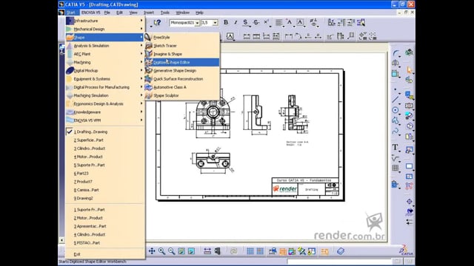The width and height of the screenshot is (474, 266).
Task: Expand Knowledgeware submenu
Action: tap(105, 112)
